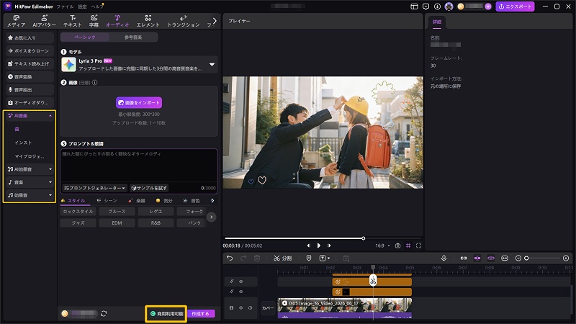Toggle the purple magnetic snapping icon
The height and width of the screenshot is (324, 576).
(x=477, y=258)
